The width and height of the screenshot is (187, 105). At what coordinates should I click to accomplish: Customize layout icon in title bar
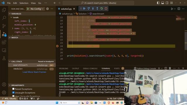pos(172,3)
